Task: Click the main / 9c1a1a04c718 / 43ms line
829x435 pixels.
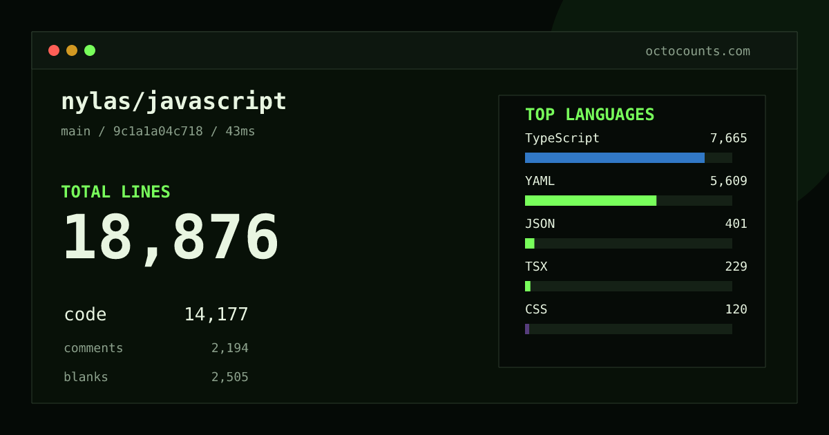Action: click(x=158, y=131)
